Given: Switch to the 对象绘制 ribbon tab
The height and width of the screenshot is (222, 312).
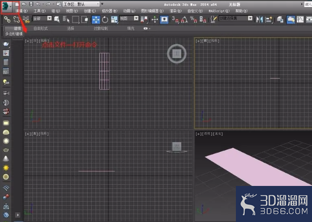Looking at the screenshot, I should coord(100,28).
